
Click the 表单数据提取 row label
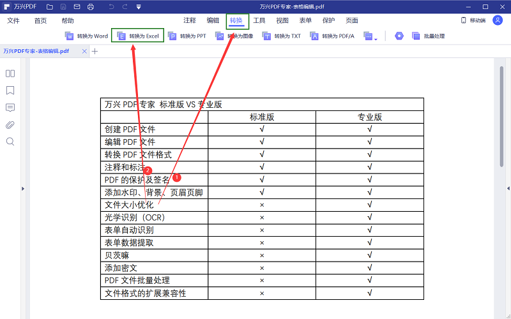(129, 243)
